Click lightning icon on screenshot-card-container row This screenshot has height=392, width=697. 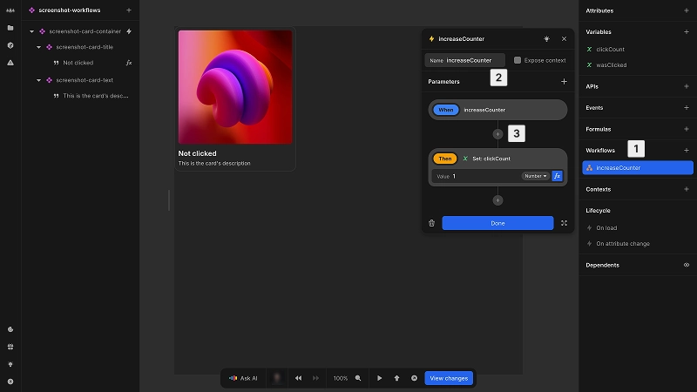[129, 31]
